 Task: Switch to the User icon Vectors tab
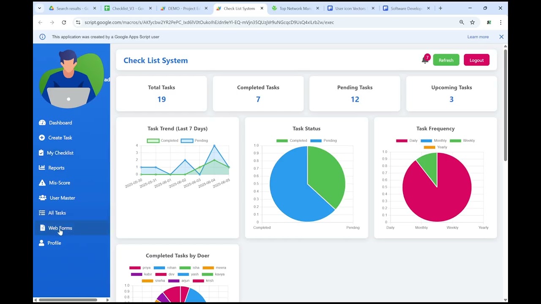pyautogui.click(x=351, y=8)
